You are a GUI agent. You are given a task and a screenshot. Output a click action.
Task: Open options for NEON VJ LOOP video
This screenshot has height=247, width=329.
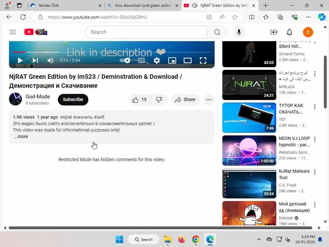coord(315,139)
